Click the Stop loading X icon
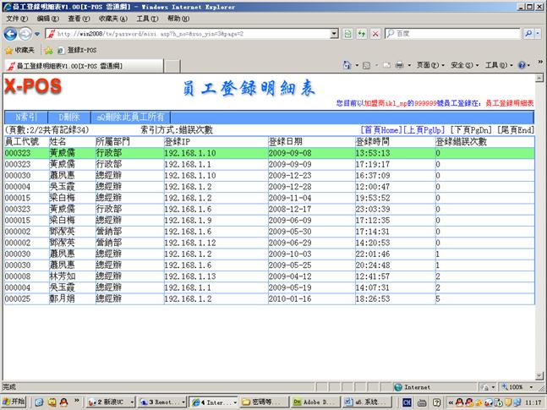 coord(374,33)
